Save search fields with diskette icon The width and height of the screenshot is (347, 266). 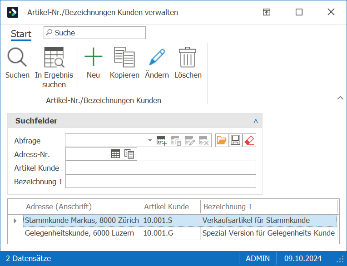pyautogui.click(x=235, y=140)
